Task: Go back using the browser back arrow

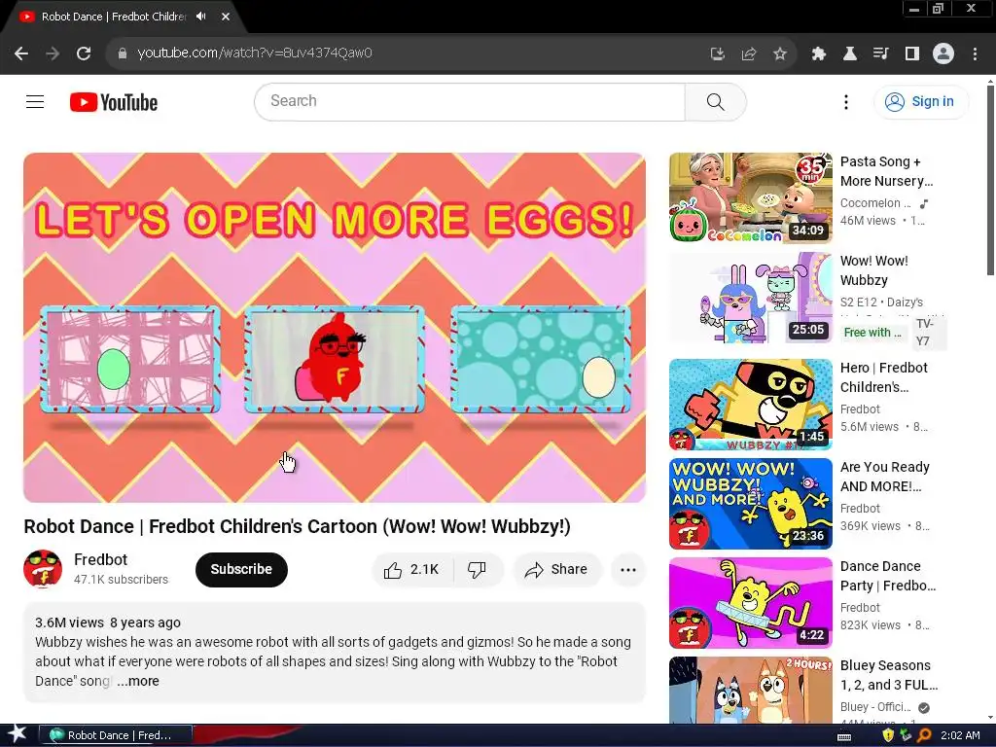Action: point(21,53)
